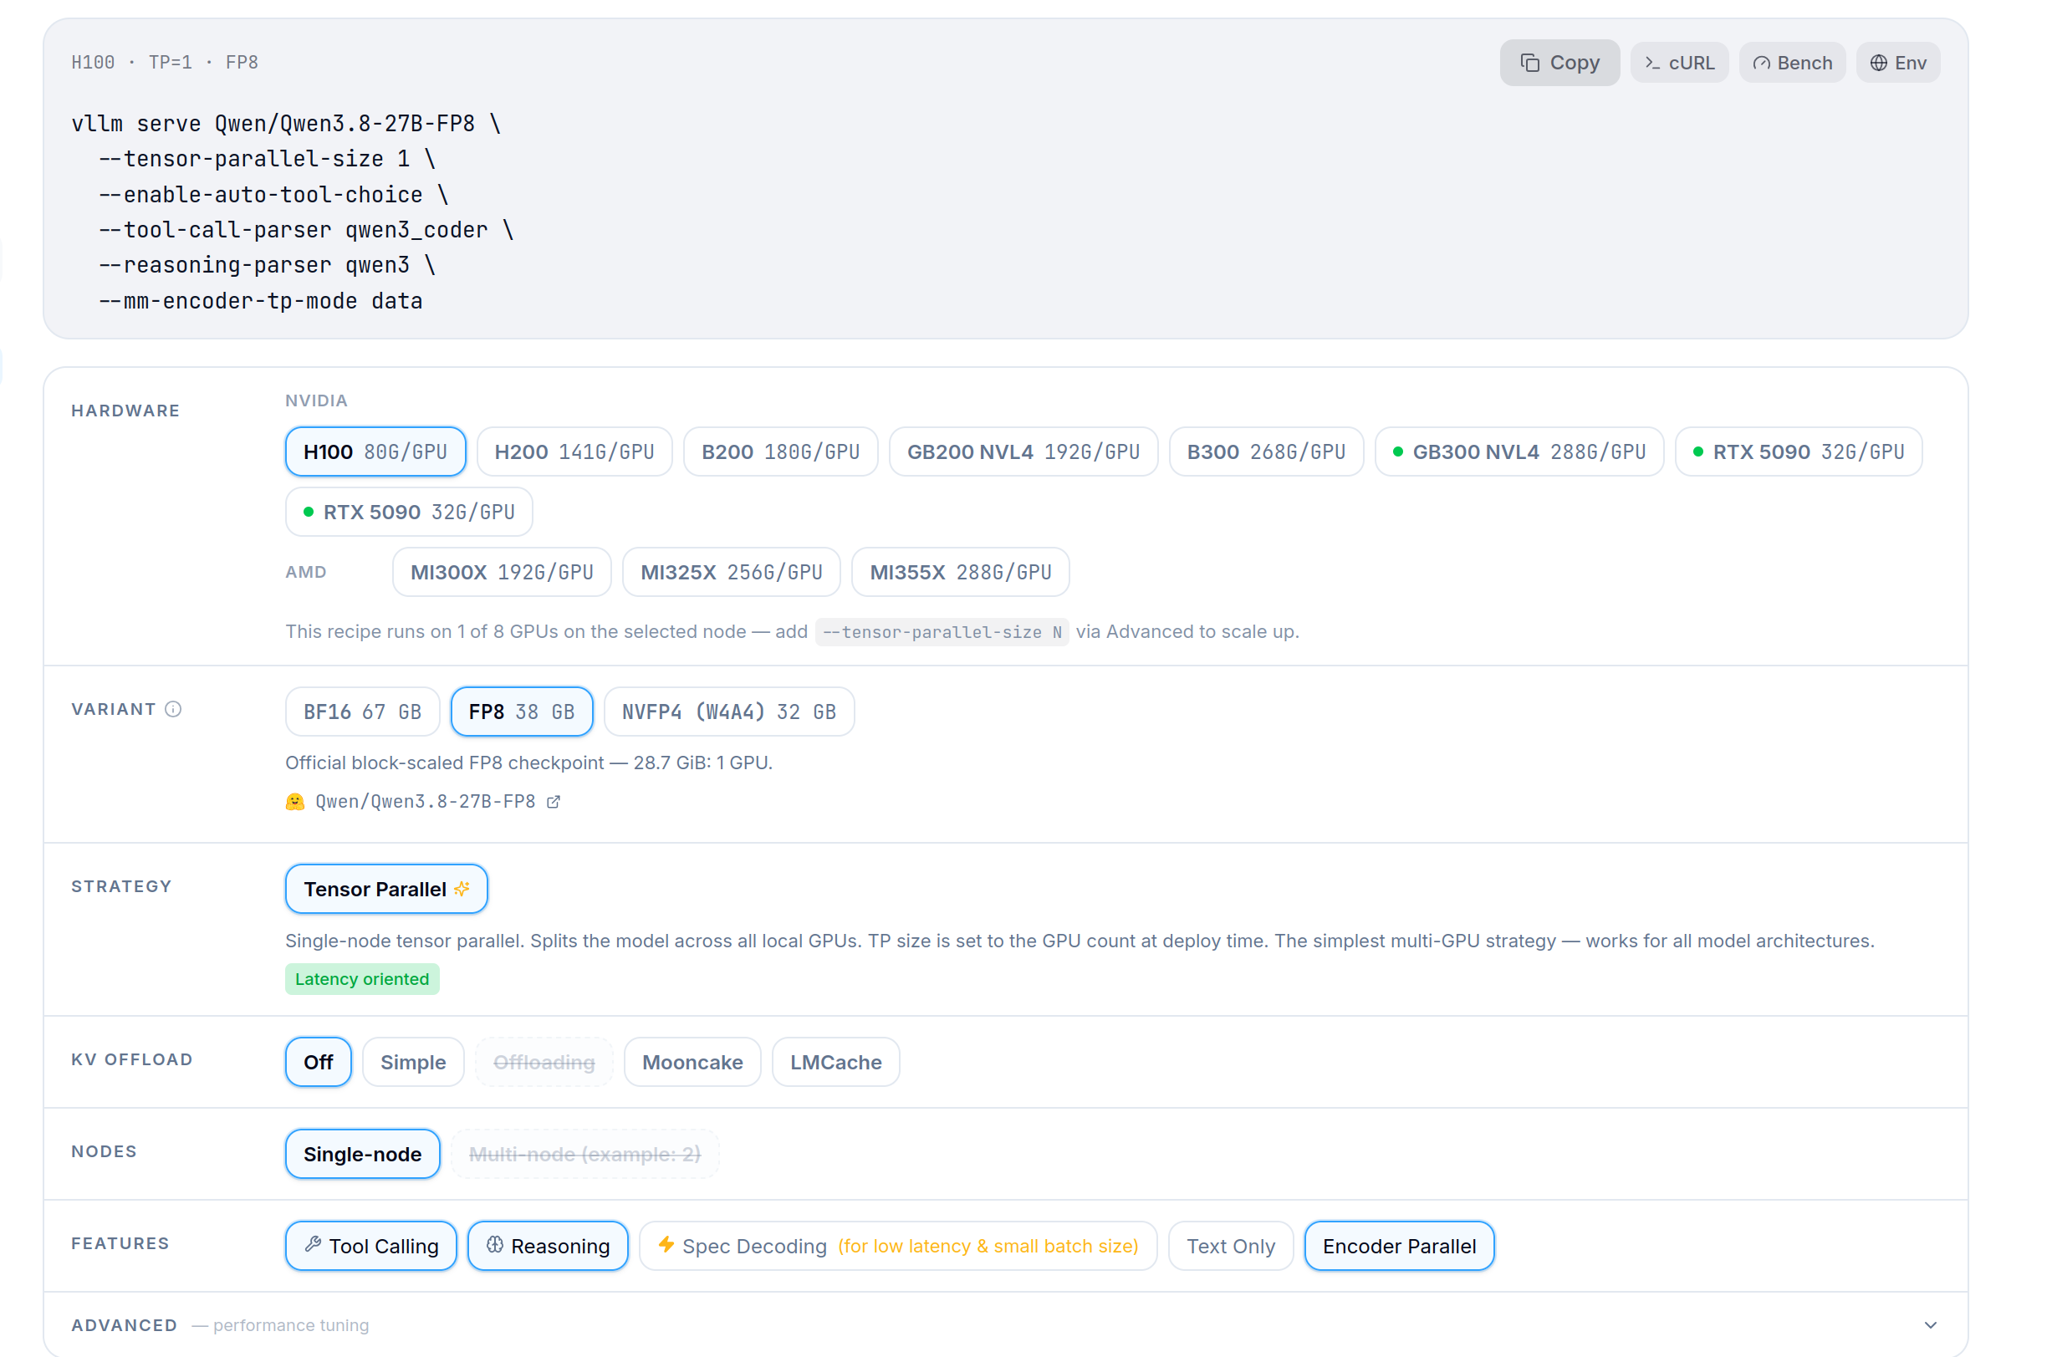Select the FP8 38 GB variant

click(x=522, y=712)
